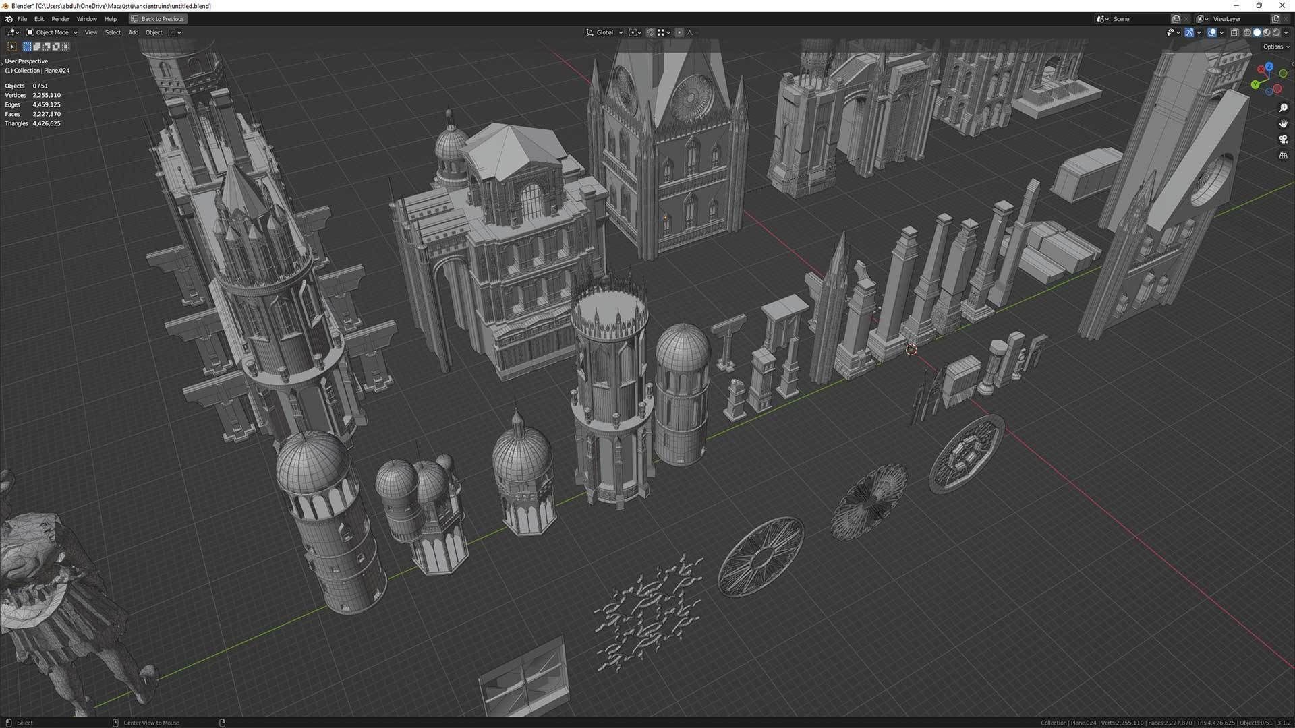Switch to material preview shading

click(x=1266, y=32)
